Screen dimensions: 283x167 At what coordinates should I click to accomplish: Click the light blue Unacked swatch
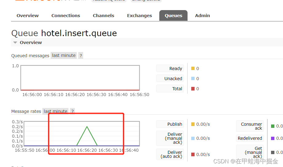193,79
